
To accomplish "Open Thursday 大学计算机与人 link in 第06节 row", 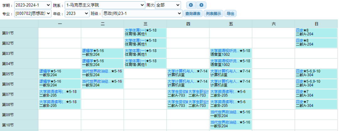I will (x=182, y=81).
